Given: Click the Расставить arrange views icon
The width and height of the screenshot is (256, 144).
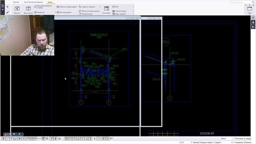Looking at the screenshot, I should [x=106, y=8].
